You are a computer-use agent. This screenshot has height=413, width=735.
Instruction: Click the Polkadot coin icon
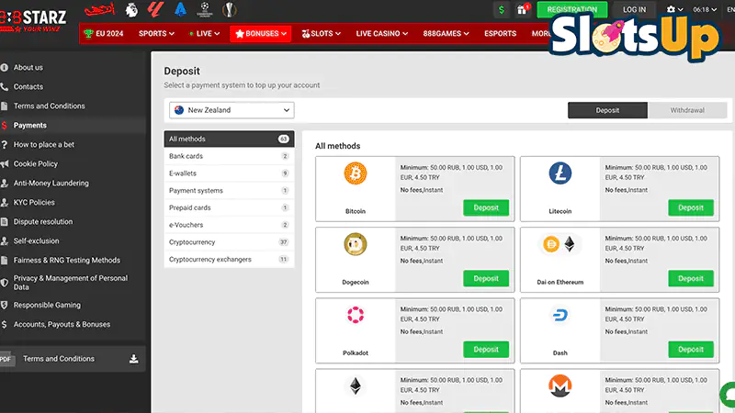[356, 315]
